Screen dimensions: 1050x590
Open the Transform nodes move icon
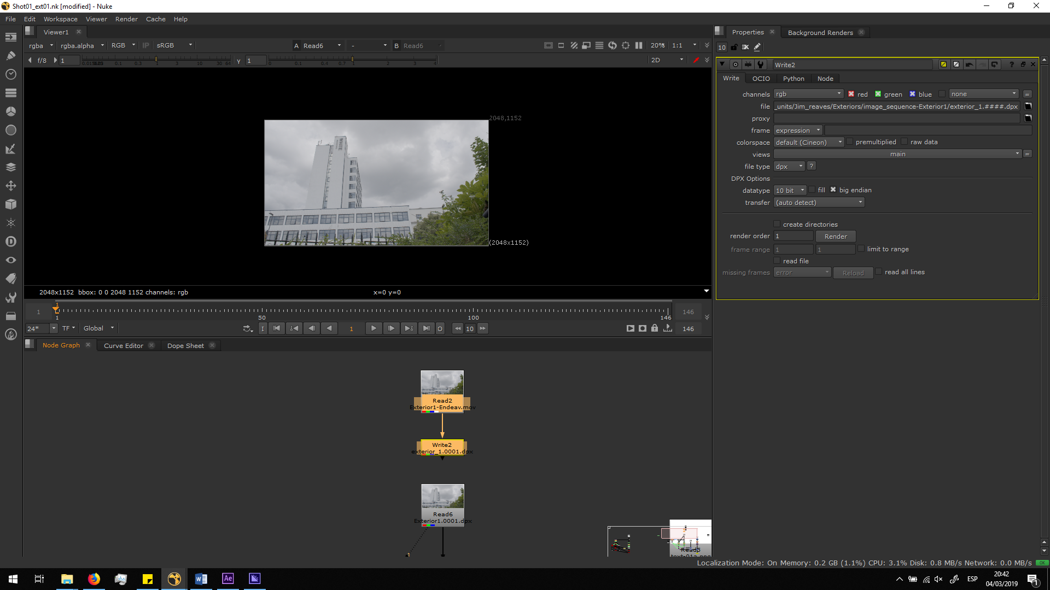click(x=10, y=186)
